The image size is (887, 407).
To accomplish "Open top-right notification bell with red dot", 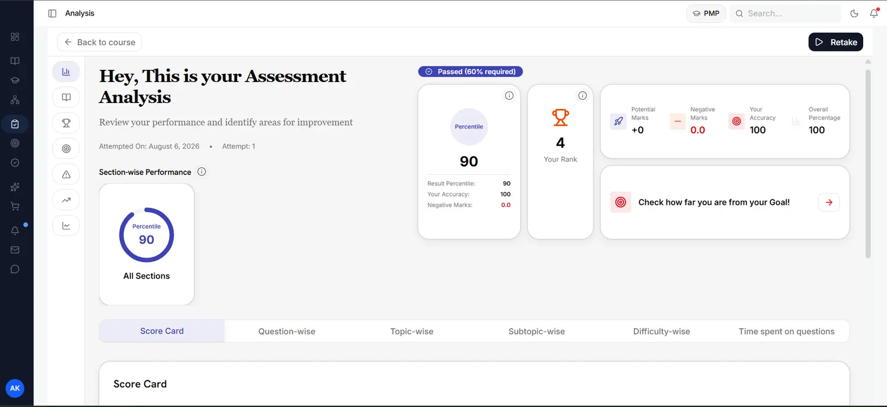I will point(874,13).
